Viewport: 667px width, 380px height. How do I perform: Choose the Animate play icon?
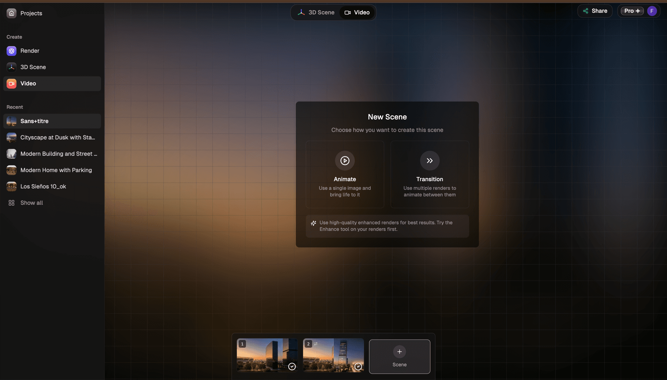click(x=345, y=161)
